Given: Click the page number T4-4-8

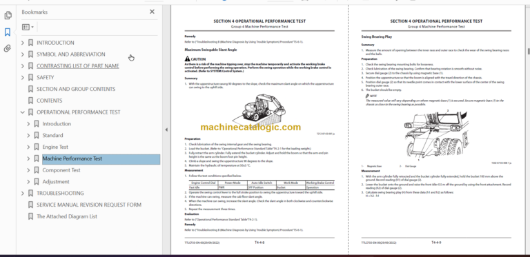Looking at the screenshot, I should [x=259, y=242].
